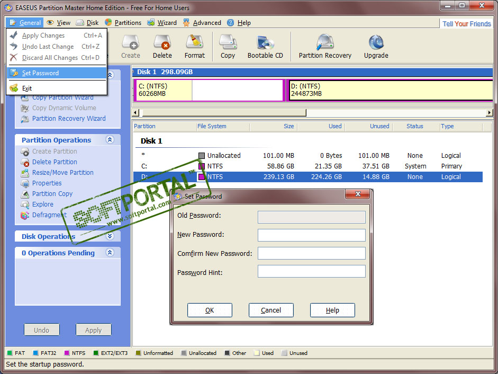The width and height of the screenshot is (498, 374).
Task: Click the sidebar Apply button
Action: 93,330
